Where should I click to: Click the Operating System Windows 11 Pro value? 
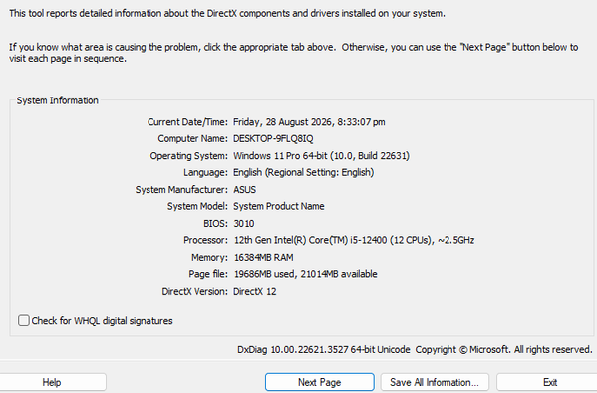click(321, 156)
